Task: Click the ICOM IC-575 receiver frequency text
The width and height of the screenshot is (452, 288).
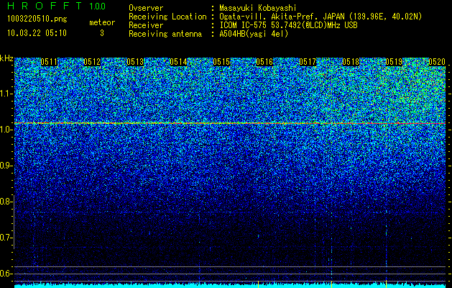Action: click(288, 25)
